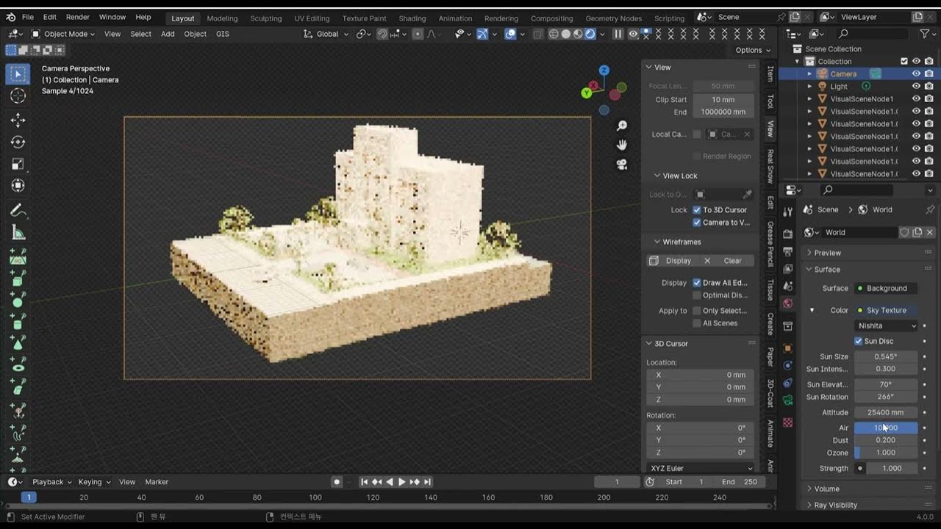The width and height of the screenshot is (941, 529).
Task: Open the GIS menu in viewport header
Action: (x=222, y=34)
